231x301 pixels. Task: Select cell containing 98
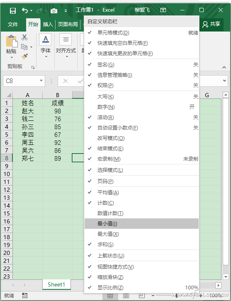(58, 111)
